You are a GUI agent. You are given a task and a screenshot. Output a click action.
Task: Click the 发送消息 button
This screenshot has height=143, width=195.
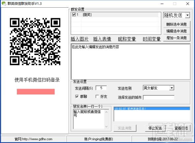click(125, 128)
